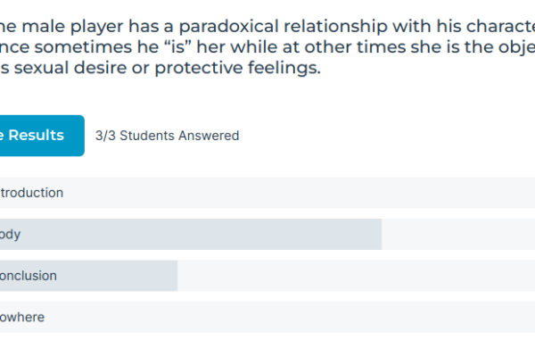Click the Body label text
535x357 pixels.
10,235
